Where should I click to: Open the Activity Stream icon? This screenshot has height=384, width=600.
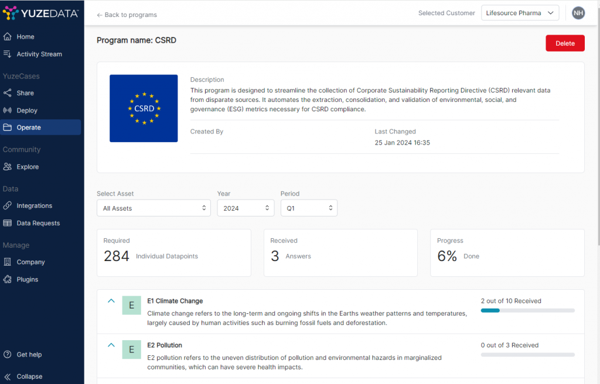(8, 54)
